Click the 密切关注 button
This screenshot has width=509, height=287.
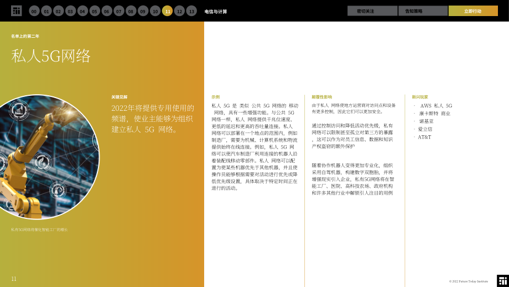tap(372, 11)
